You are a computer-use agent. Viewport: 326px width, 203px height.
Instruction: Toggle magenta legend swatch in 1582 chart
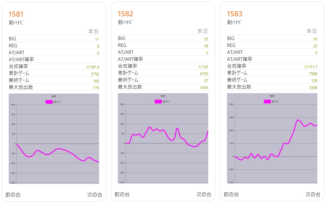click(x=158, y=101)
